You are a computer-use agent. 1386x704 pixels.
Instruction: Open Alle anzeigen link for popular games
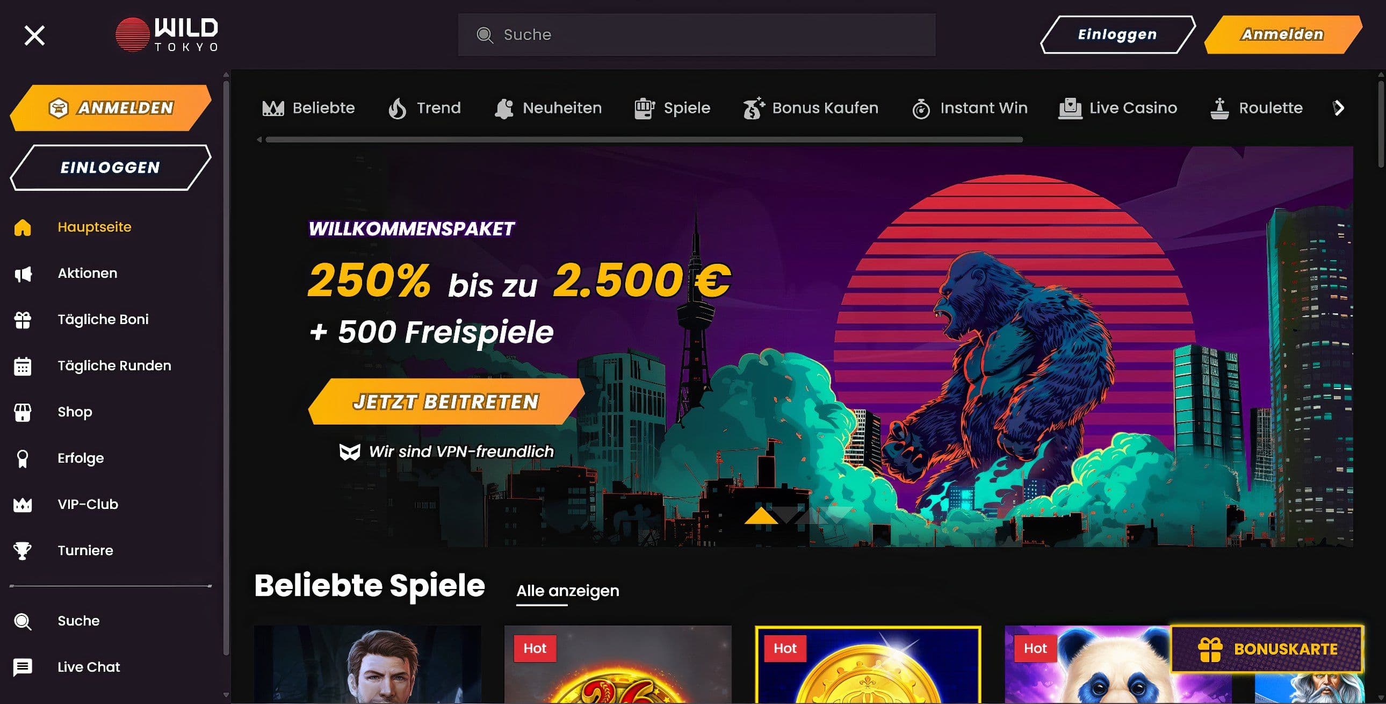pyautogui.click(x=568, y=591)
